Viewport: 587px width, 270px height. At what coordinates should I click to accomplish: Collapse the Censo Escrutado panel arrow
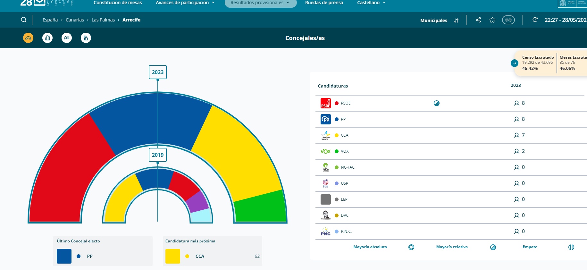pyautogui.click(x=514, y=63)
